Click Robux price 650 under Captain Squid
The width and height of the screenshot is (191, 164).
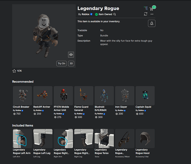[141, 114]
